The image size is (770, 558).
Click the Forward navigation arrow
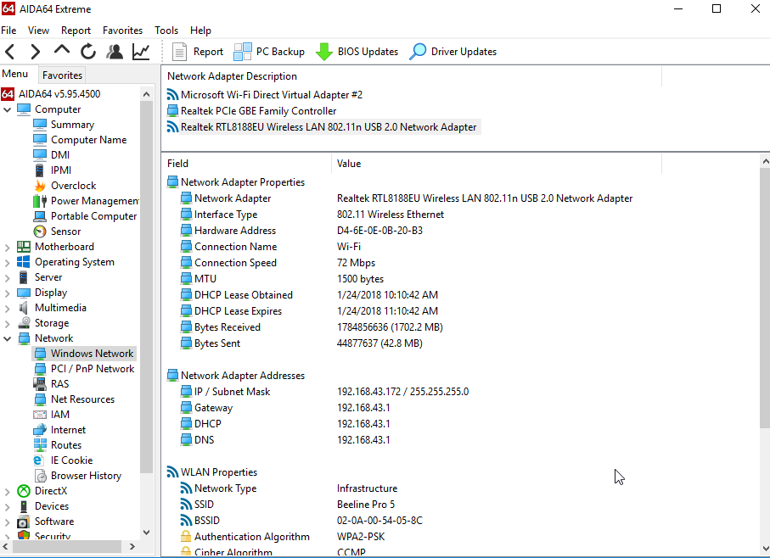click(x=35, y=52)
